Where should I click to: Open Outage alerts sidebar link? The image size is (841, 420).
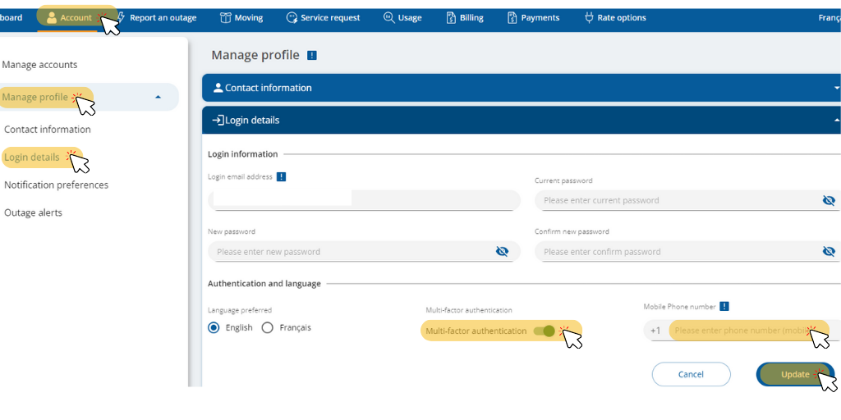point(33,212)
